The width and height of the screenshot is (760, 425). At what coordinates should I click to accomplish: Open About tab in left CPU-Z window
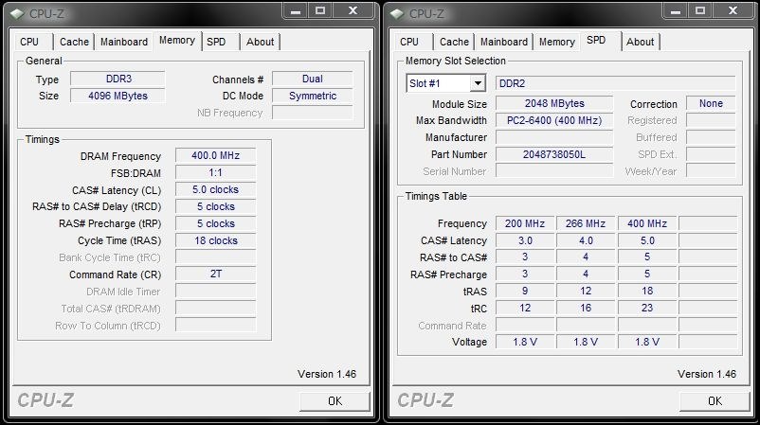[260, 42]
